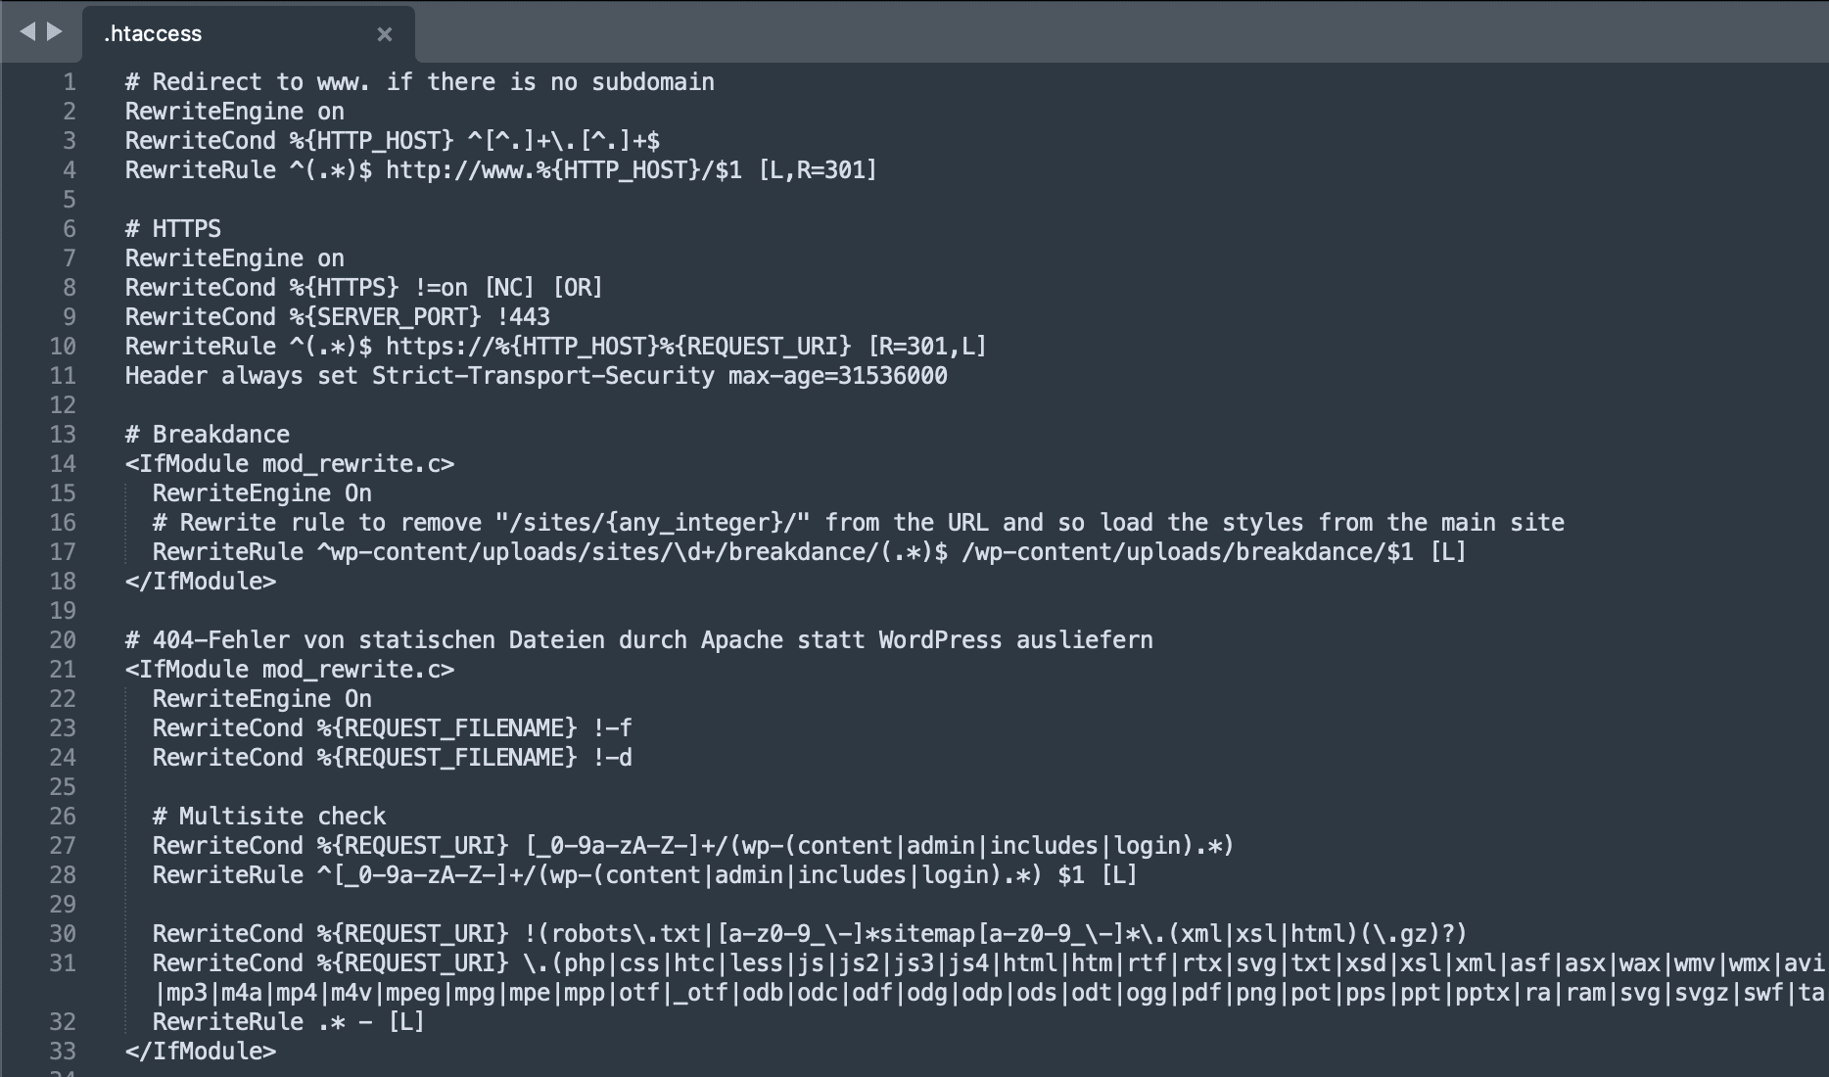Image resolution: width=1829 pixels, height=1077 pixels.
Task: Click the back tab navigation arrow
Action: (27, 32)
